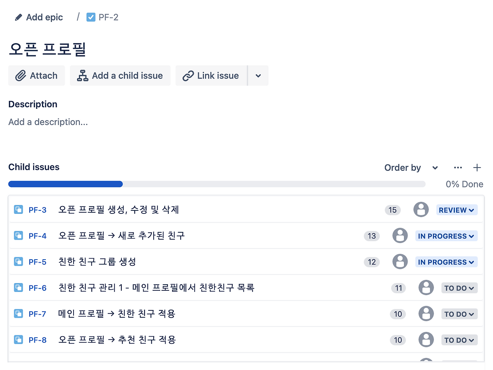Click the assignee avatar for PF-8

coord(426,340)
